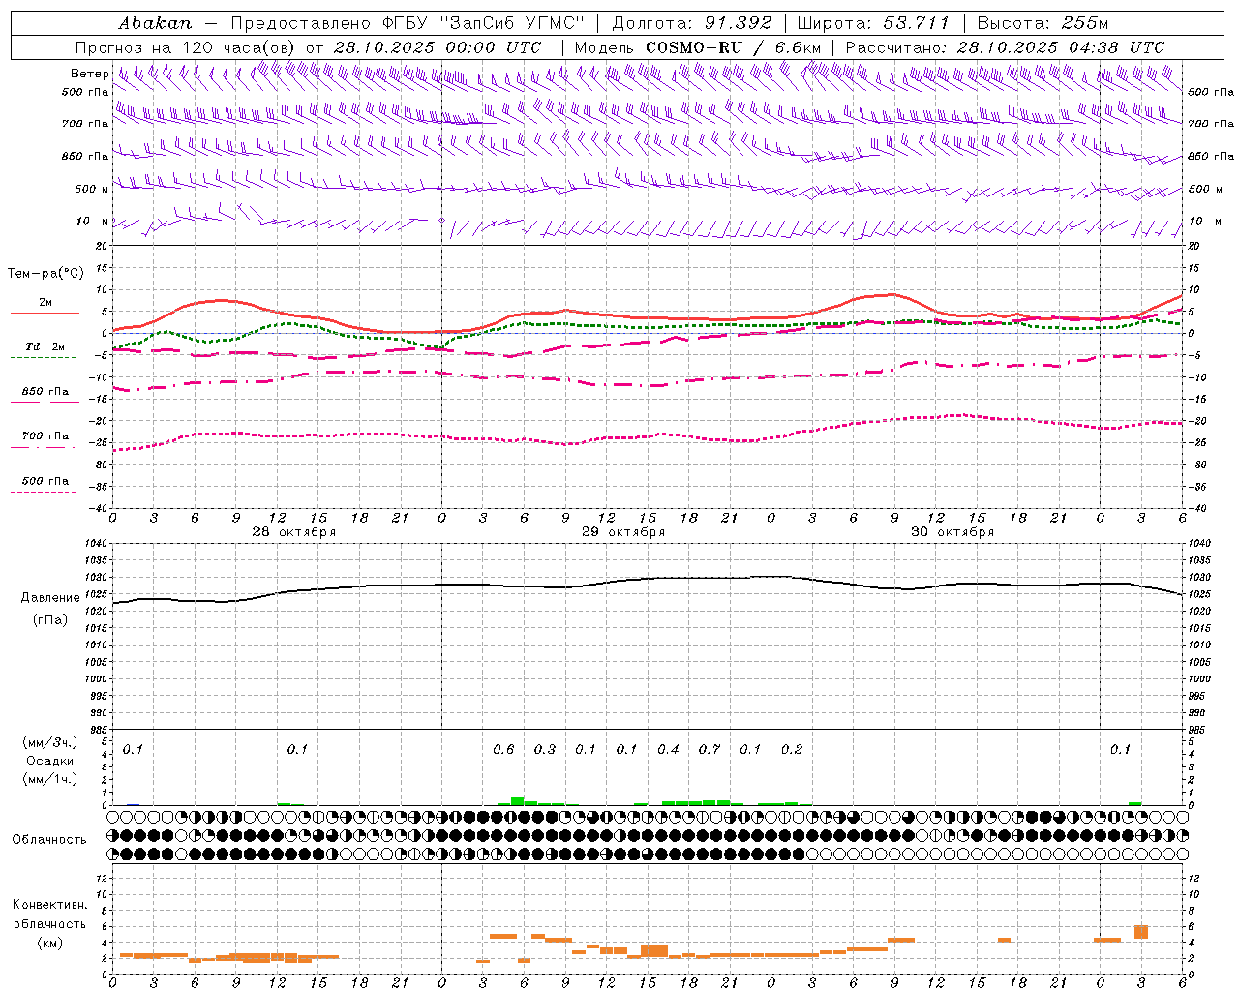Image resolution: width=1239 pixels, height=991 pixels.
Task: Click the "850 гПа" temperature legend entry
Action: pyautogui.click(x=45, y=392)
